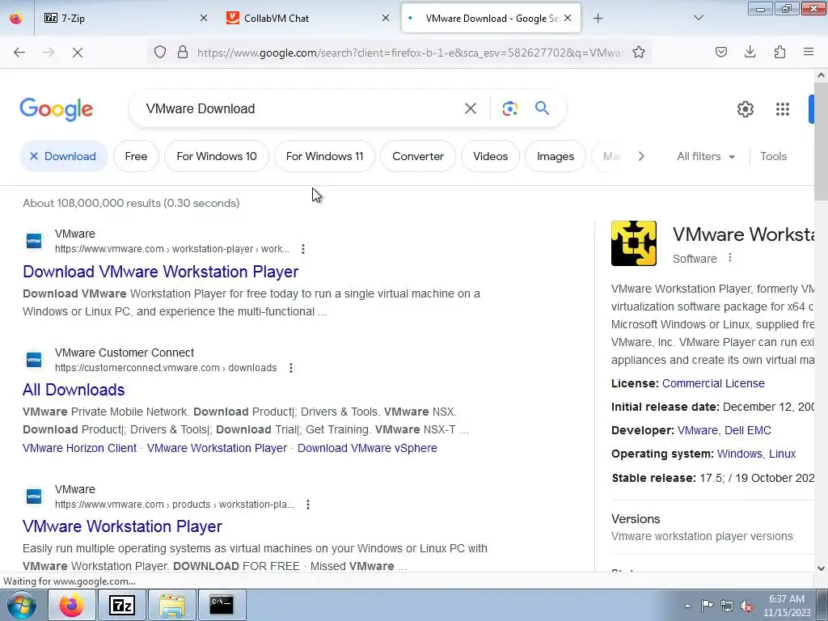Screen dimensions: 828x621
Task: Apply the Converter filter chip
Action: 418,156
